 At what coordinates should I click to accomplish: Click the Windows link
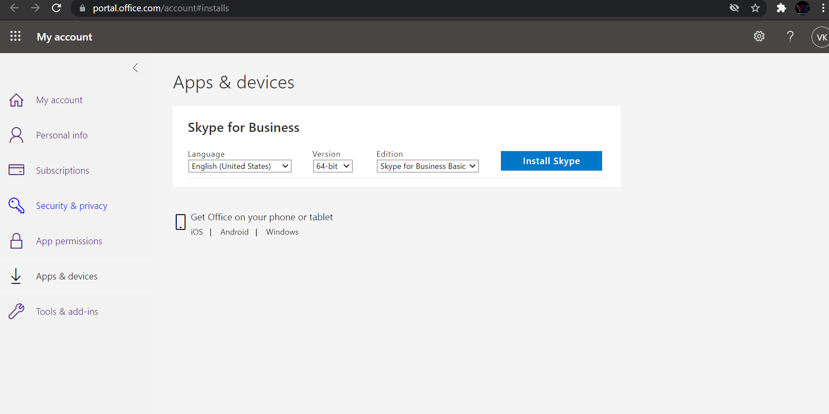pos(282,232)
